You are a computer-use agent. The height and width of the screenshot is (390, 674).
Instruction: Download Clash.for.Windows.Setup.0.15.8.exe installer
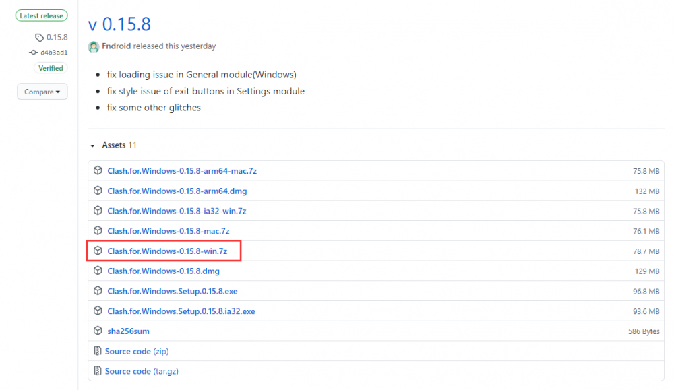coord(172,291)
